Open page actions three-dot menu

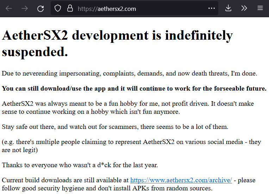click(x=211, y=8)
